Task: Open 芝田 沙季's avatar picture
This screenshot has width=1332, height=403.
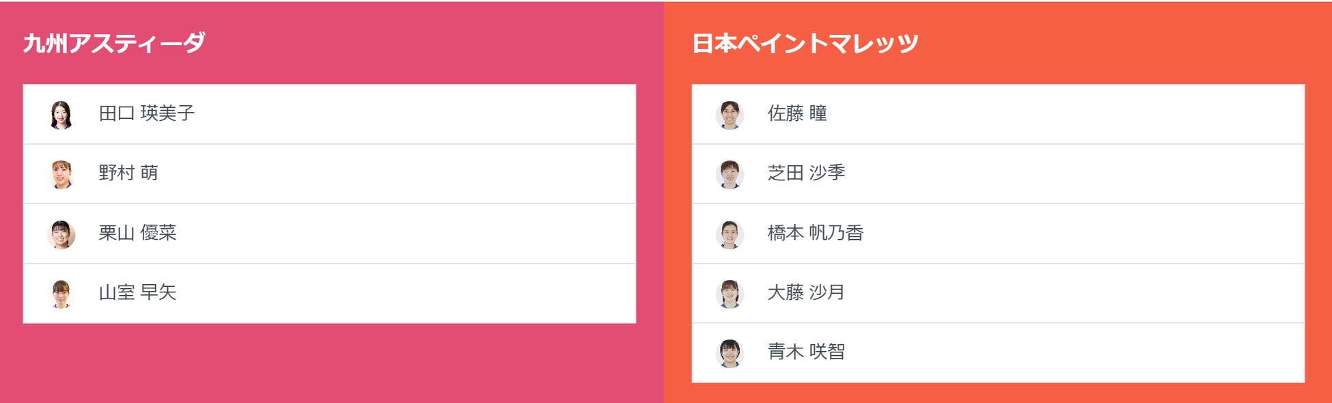Action: pyautogui.click(x=730, y=174)
